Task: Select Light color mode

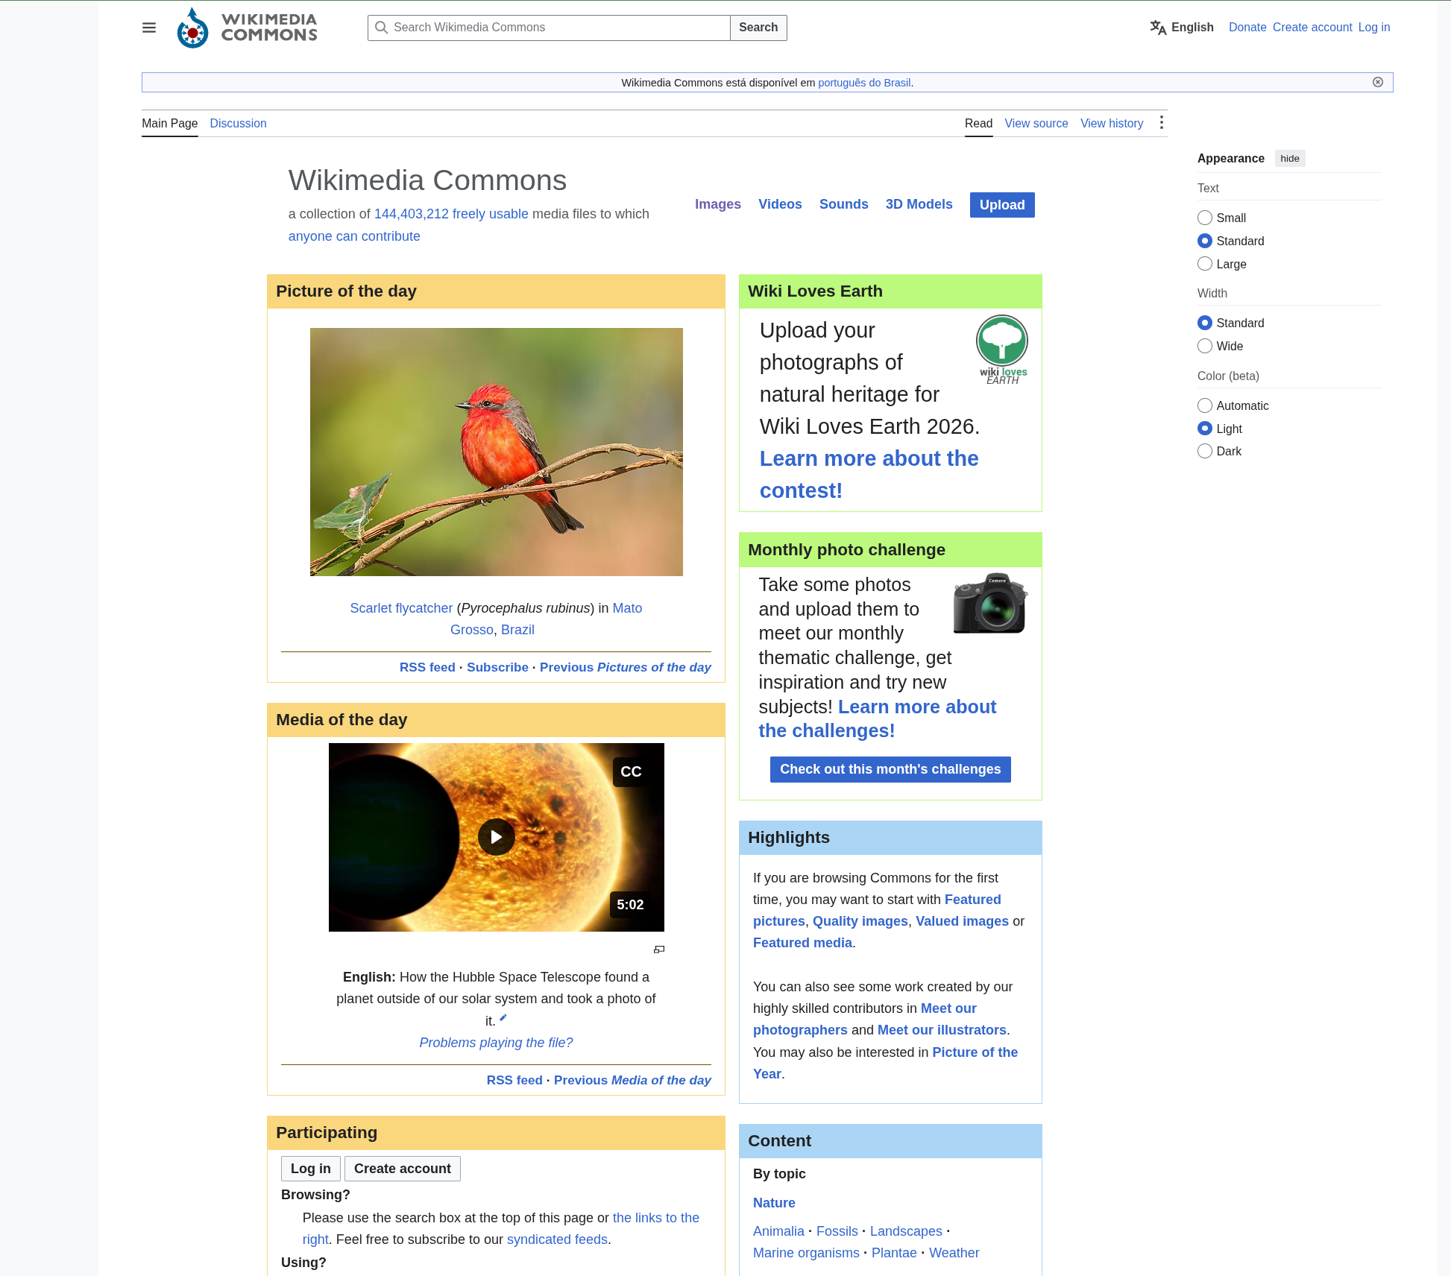Action: click(x=1205, y=429)
